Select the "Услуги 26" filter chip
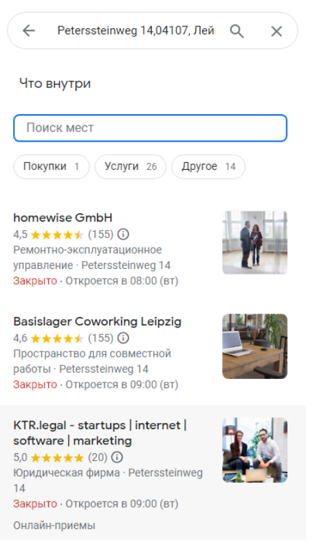The height and width of the screenshot is (542, 315). click(x=131, y=166)
